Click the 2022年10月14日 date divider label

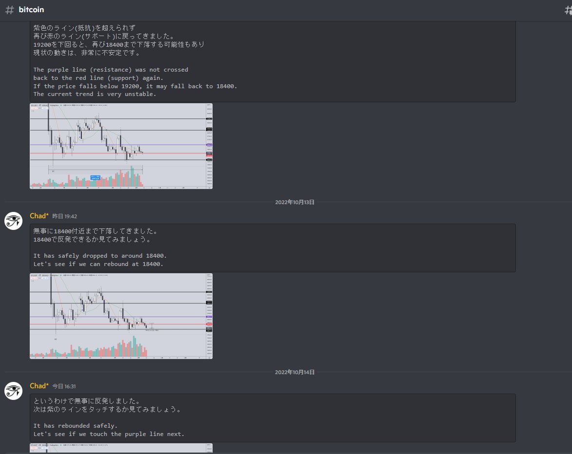(x=295, y=372)
